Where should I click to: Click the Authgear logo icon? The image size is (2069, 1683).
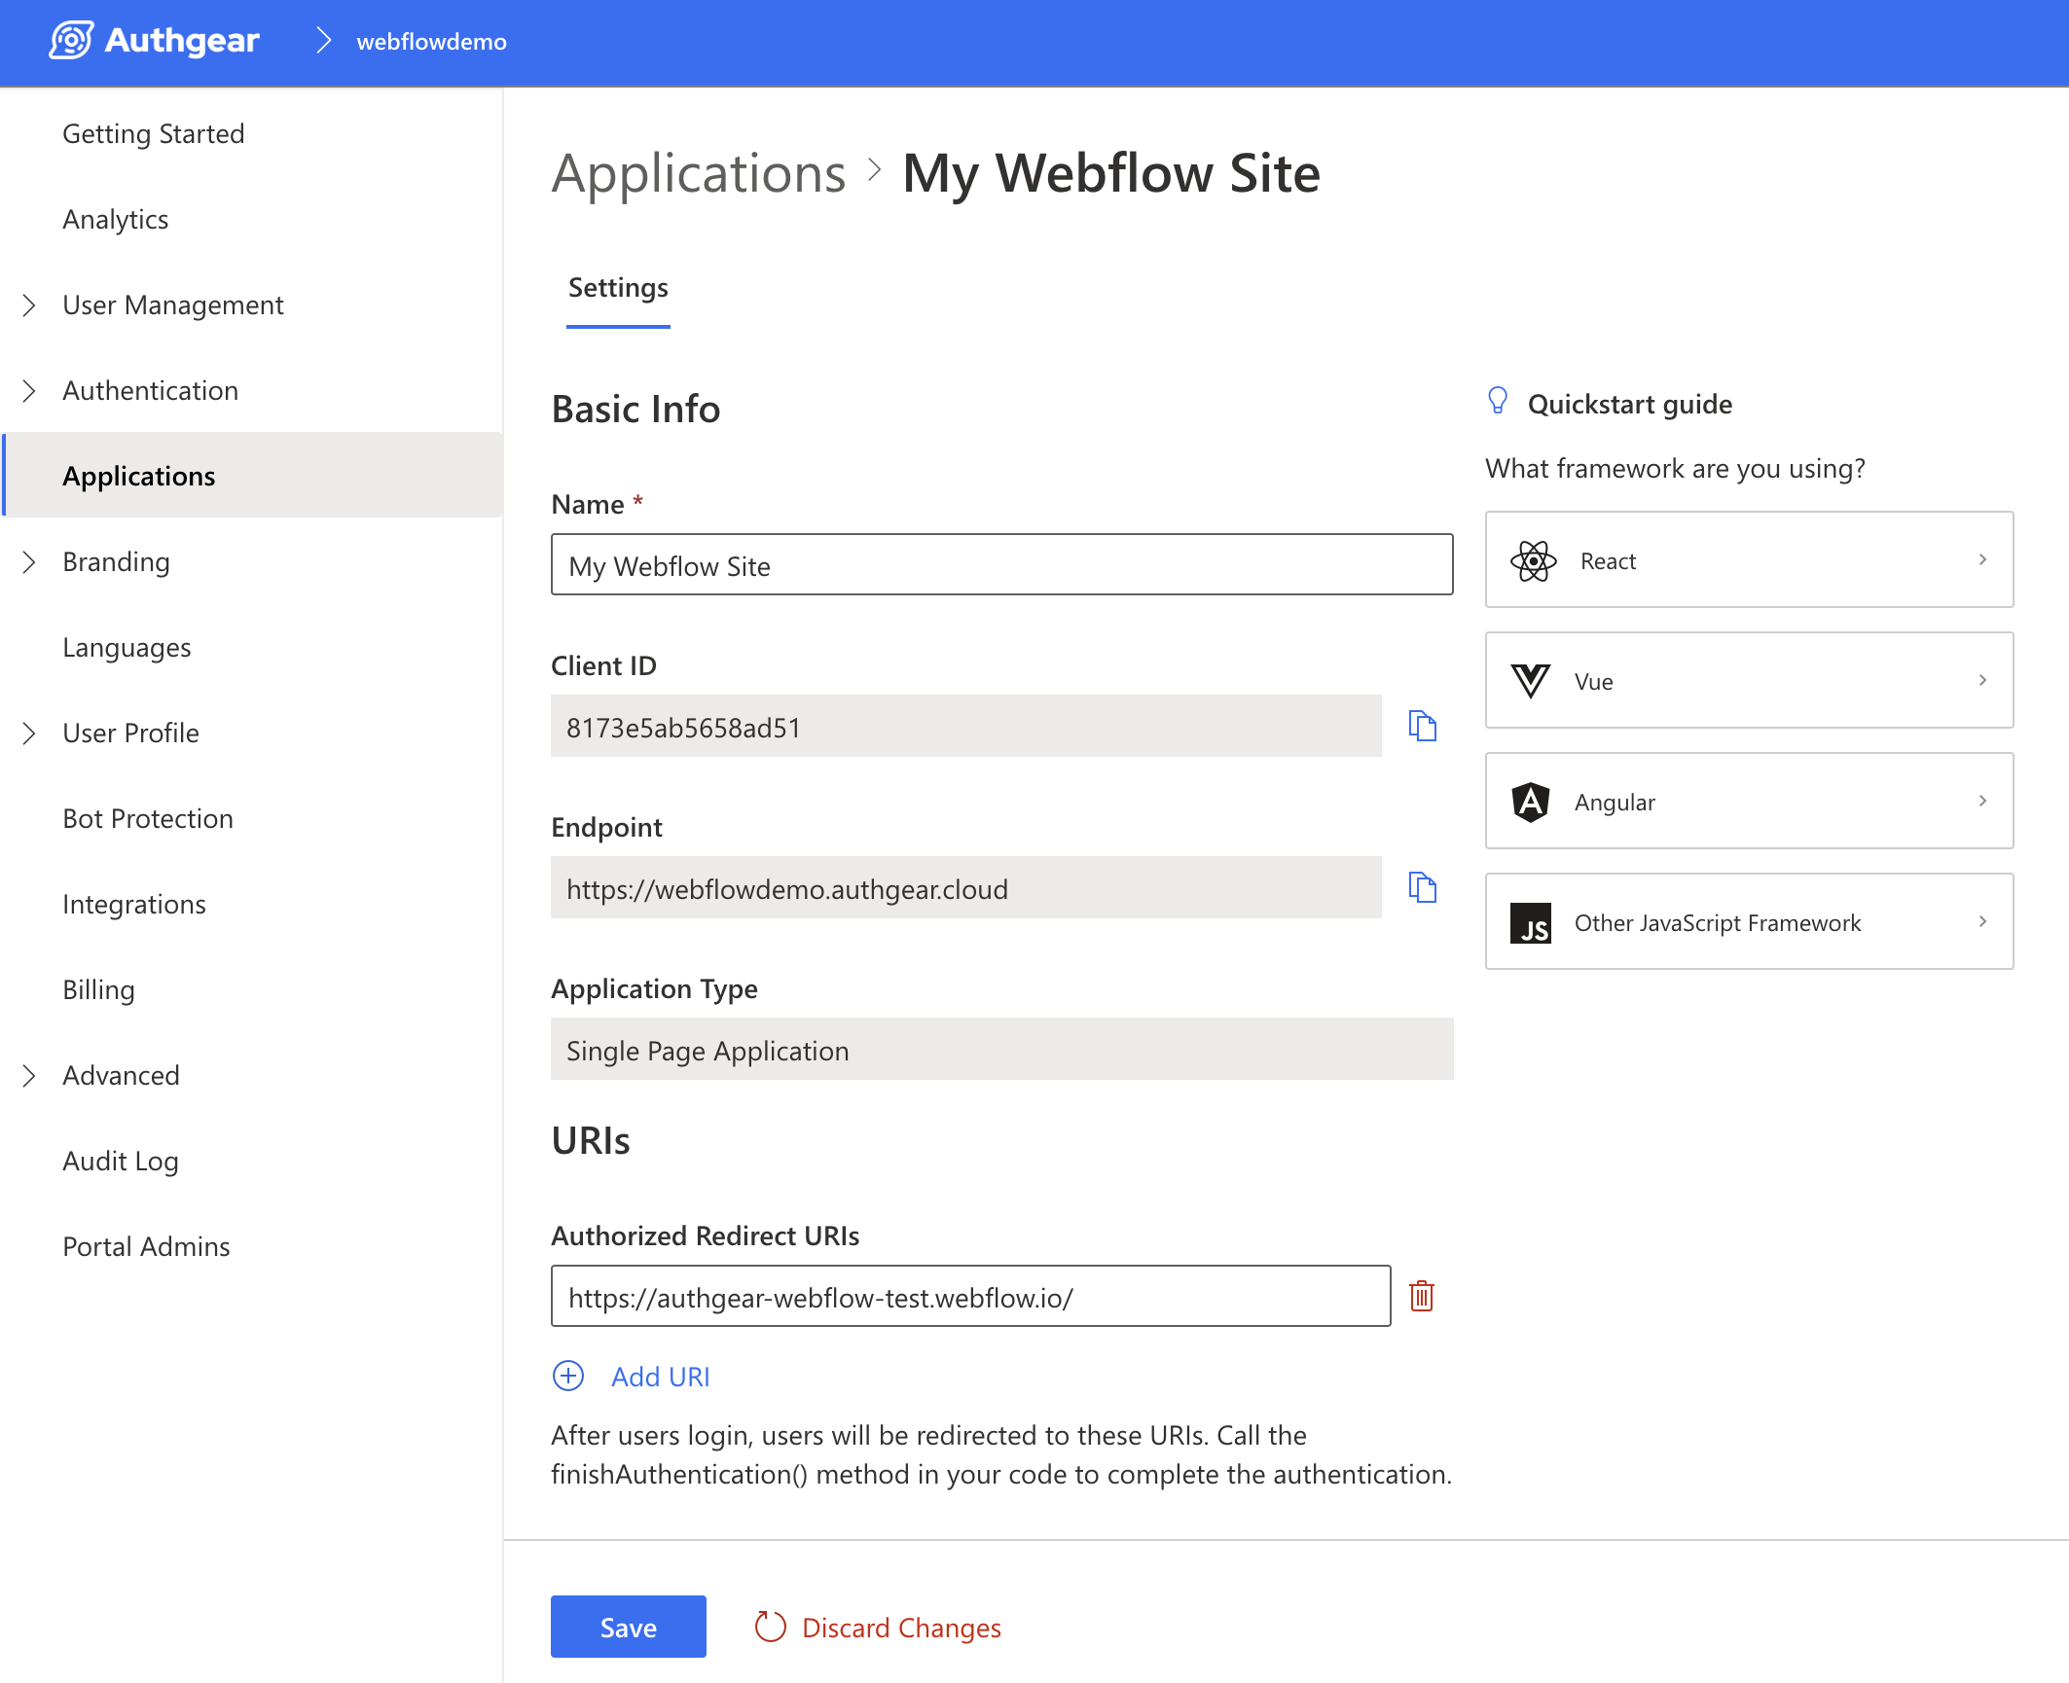[x=71, y=41]
